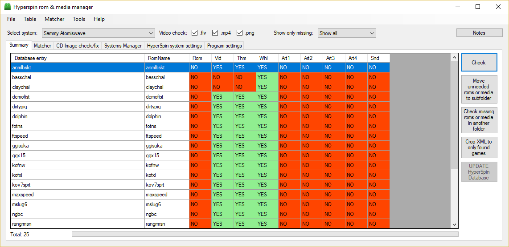The image size is (509, 247).
Task: Open the Tools menu
Action: (x=79, y=19)
